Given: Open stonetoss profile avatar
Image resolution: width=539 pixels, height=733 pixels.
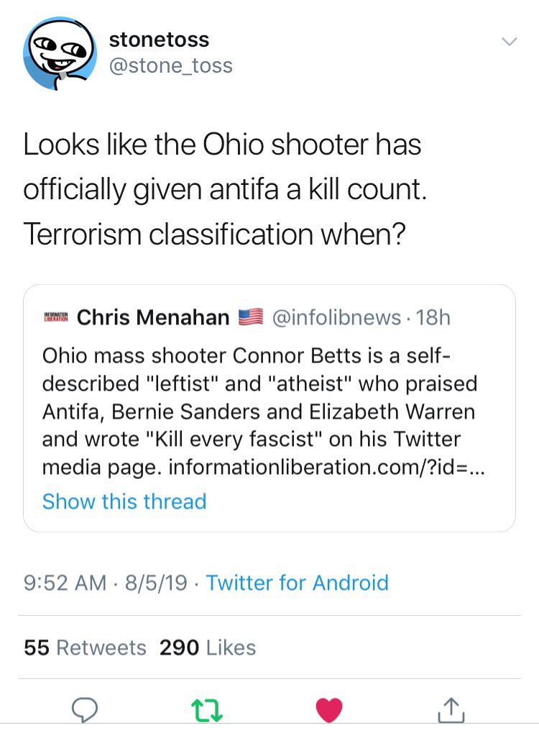Looking at the screenshot, I should click(x=60, y=54).
